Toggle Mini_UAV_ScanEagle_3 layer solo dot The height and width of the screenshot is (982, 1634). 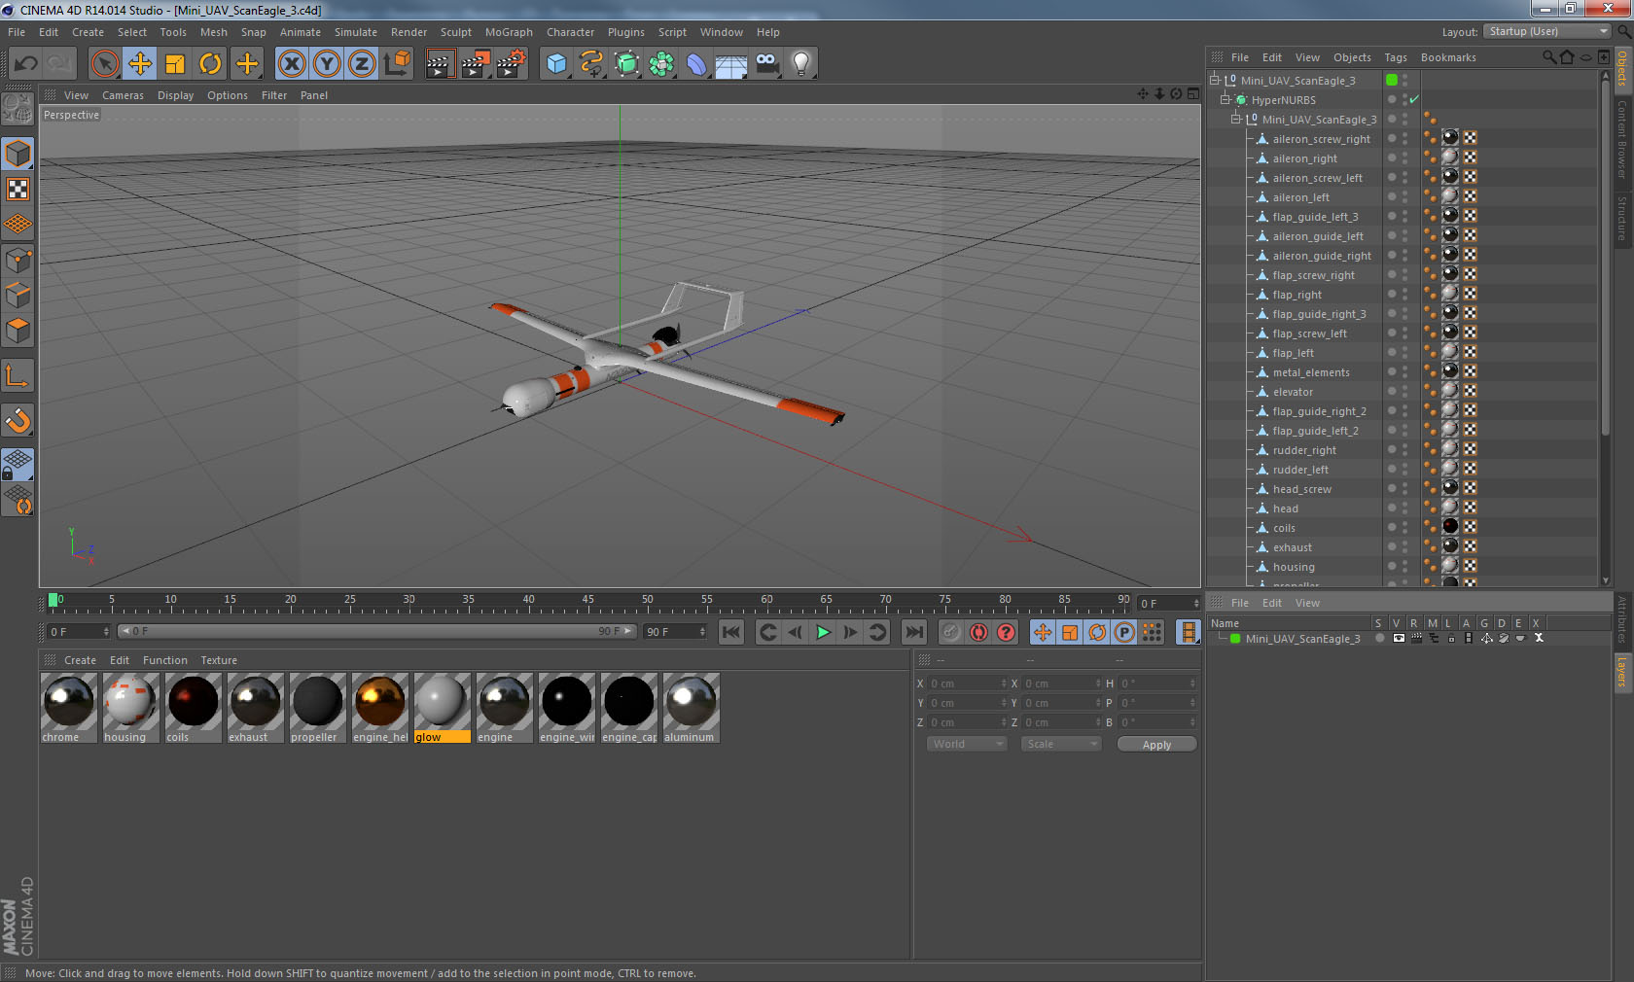1380,639
